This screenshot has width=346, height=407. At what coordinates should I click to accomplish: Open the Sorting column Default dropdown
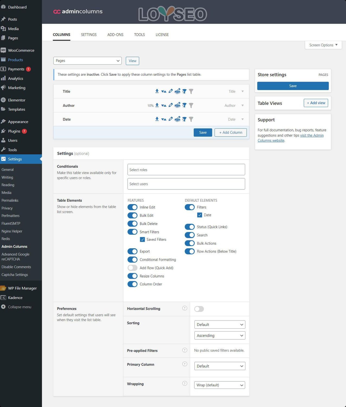tap(220, 325)
